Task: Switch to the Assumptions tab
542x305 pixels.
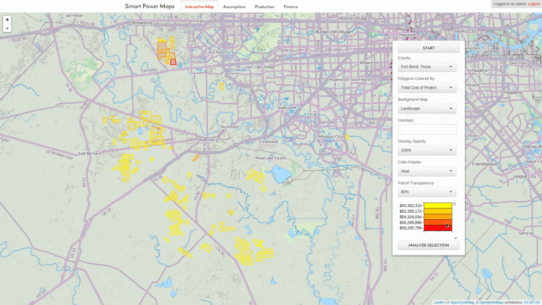Action: pos(234,7)
